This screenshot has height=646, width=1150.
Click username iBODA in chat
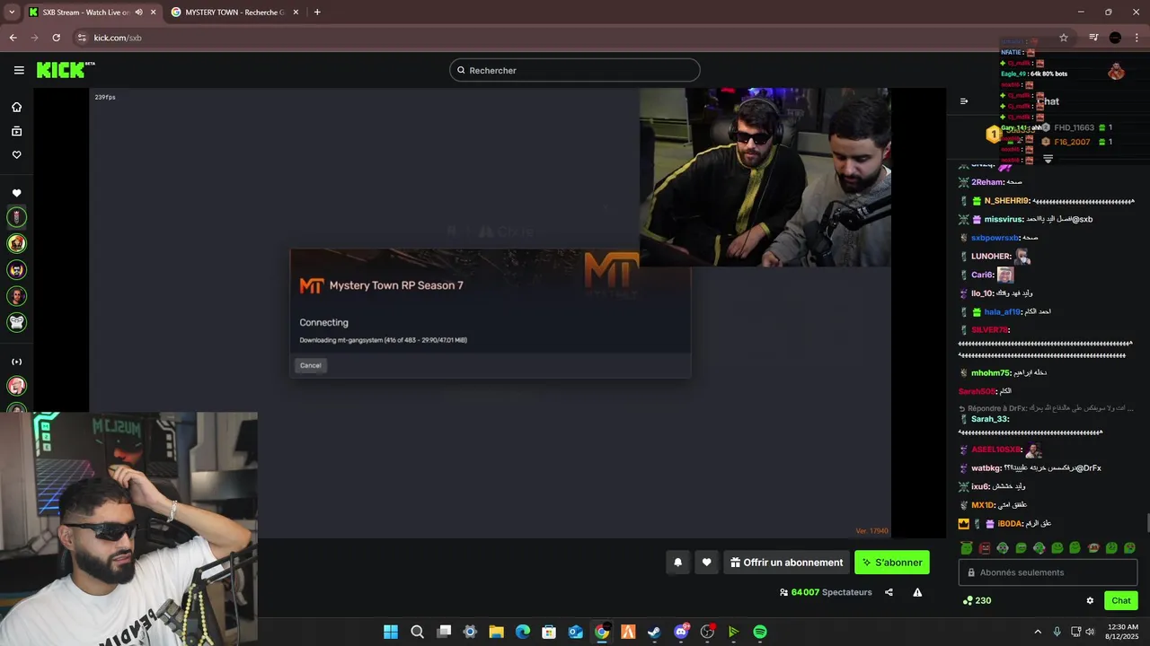(x=1011, y=524)
